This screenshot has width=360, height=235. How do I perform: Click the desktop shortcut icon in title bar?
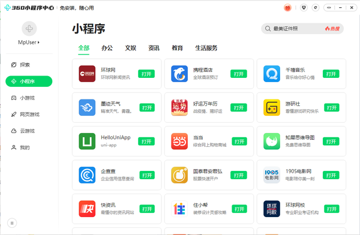click(x=304, y=8)
